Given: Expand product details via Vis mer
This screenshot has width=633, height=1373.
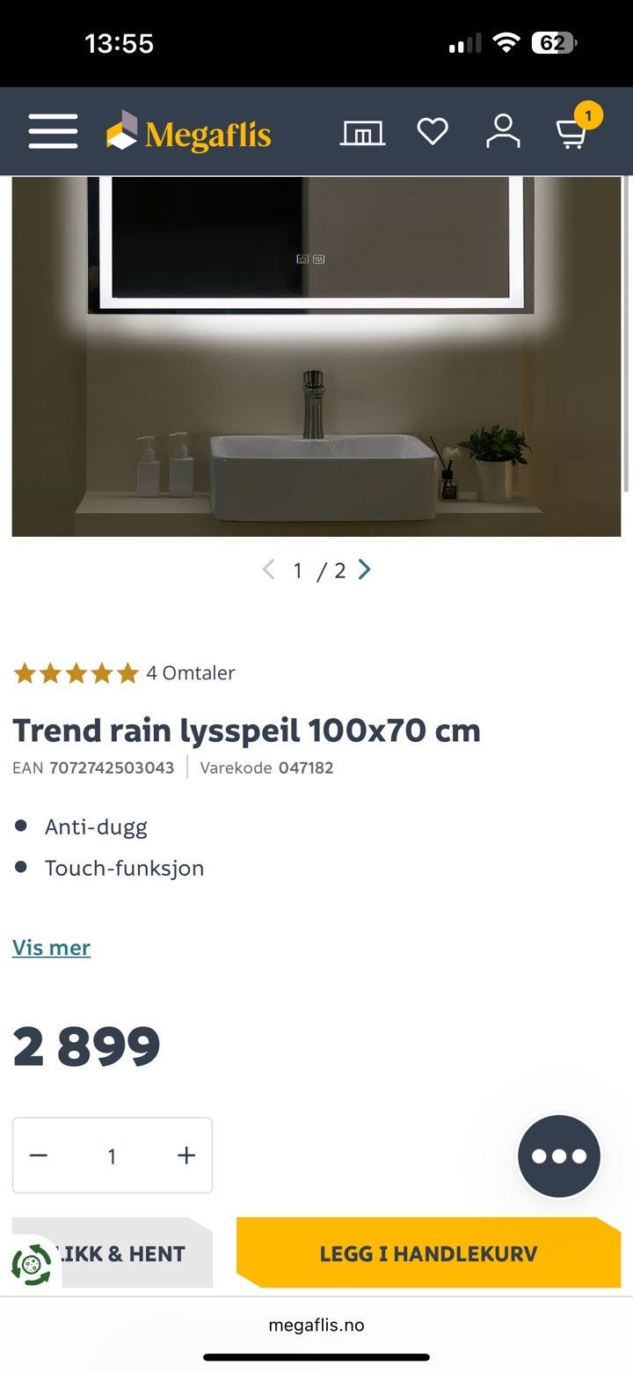Looking at the screenshot, I should 51,948.
